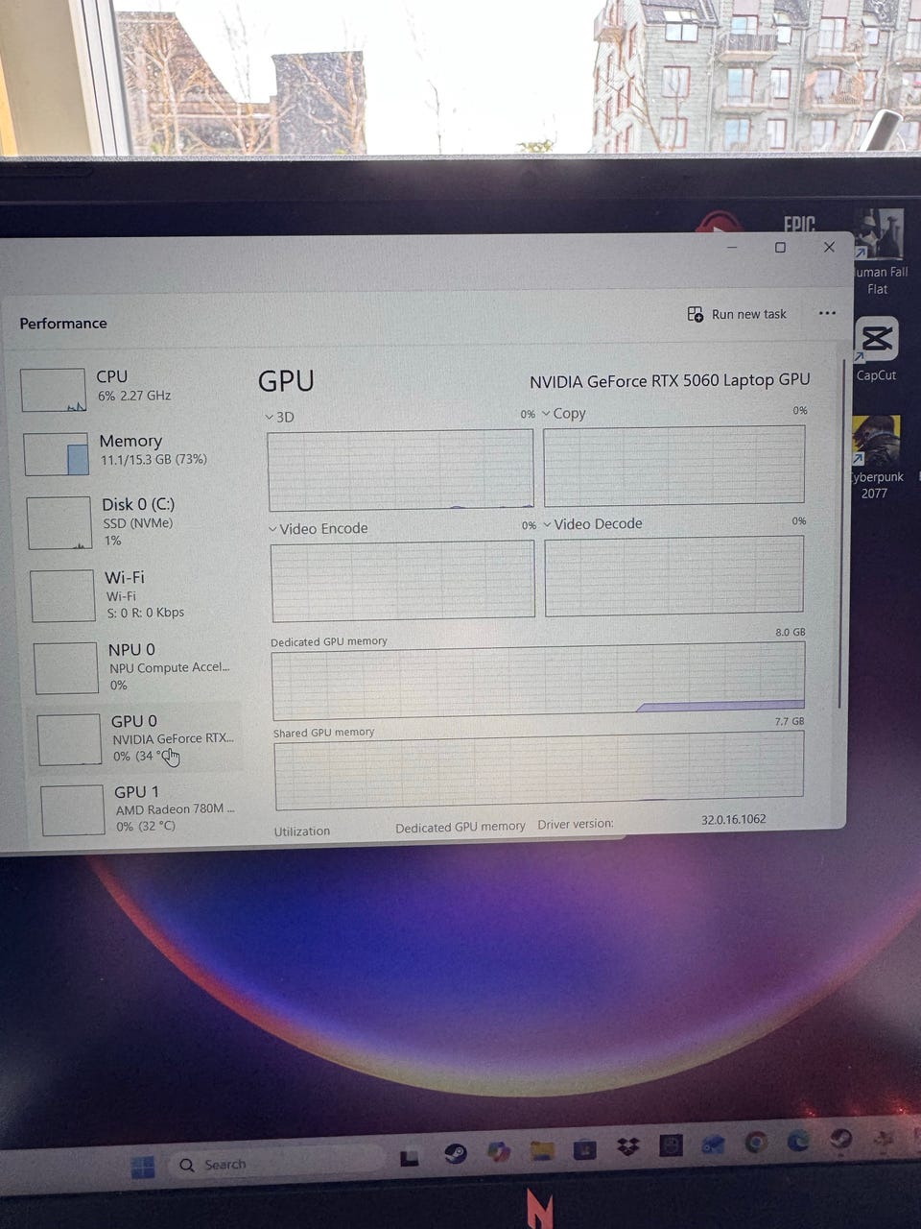Image resolution: width=921 pixels, height=1229 pixels.
Task: Click the Video Decode usage graph
Action: point(673,576)
